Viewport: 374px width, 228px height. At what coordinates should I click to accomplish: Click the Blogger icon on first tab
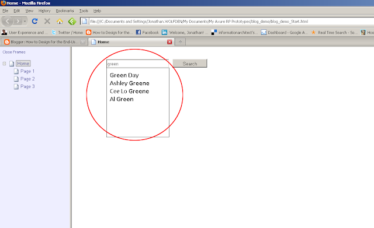[x=6, y=42]
